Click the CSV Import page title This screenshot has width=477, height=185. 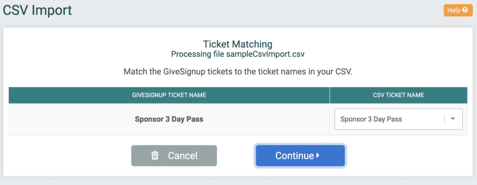(37, 10)
